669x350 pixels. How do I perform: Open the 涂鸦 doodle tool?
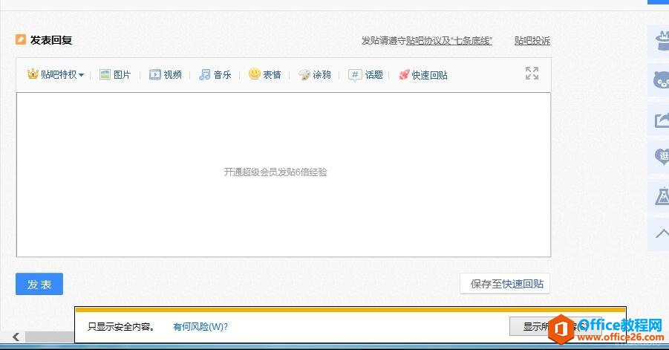(x=314, y=75)
